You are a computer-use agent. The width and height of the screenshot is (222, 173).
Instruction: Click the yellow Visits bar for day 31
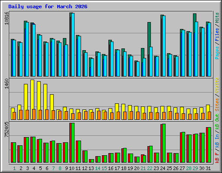208,108
